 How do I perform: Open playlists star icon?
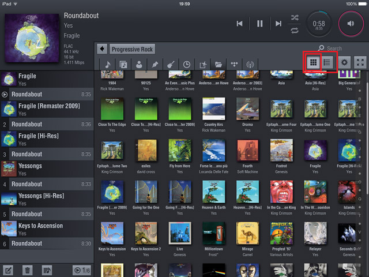tap(202, 64)
